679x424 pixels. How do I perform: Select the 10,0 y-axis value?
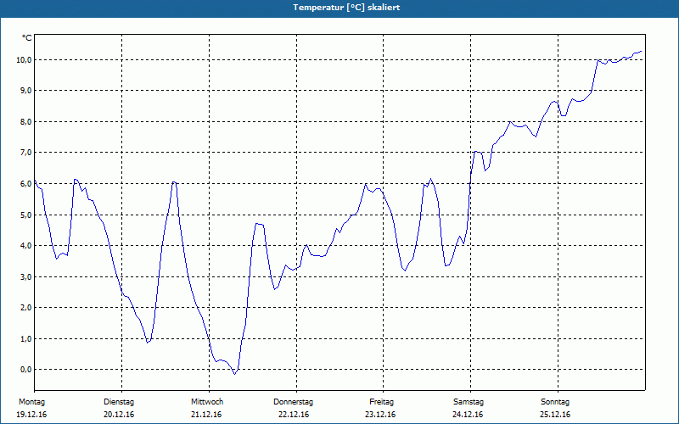pyautogui.click(x=24, y=59)
